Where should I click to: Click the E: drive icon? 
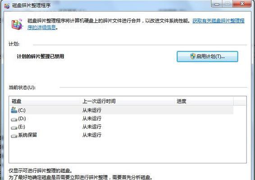14,127
